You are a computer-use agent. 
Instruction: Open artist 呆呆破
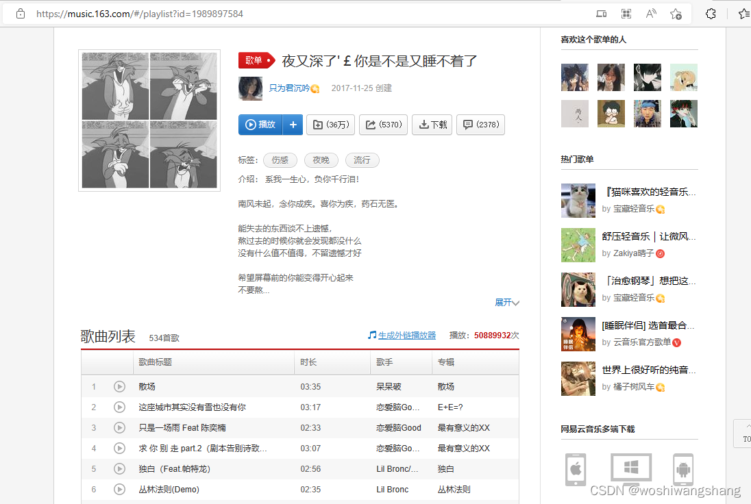coord(389,387)
